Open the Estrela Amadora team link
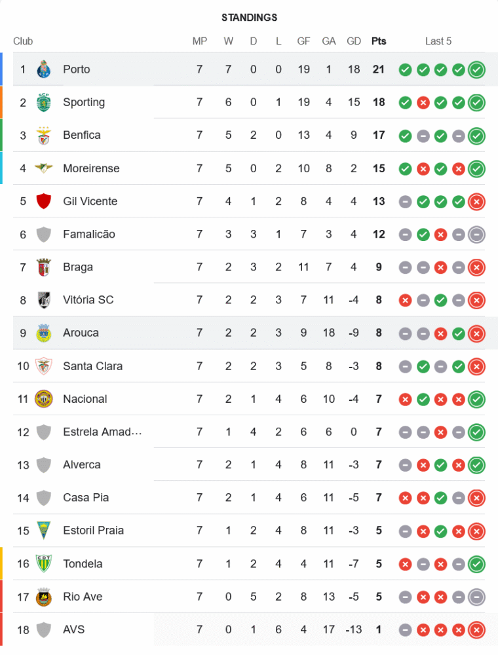The width and height of the screenshot is (498, 655). 102,432
